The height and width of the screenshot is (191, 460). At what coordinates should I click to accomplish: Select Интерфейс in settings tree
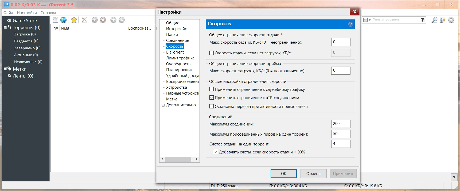tap(176, 29)
